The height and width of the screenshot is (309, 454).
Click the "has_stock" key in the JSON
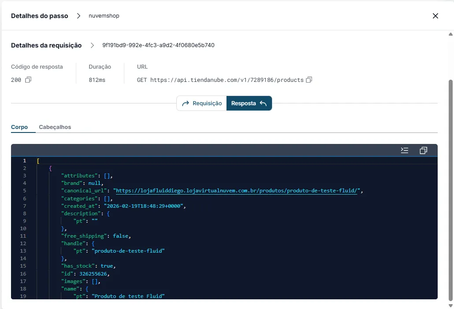[x=78, y=266]
